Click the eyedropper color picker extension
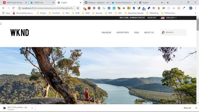The height and width of the screenshot is (112, 199). (x=184, y=8)
